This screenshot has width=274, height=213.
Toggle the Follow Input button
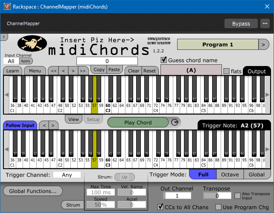click(20, 125)
